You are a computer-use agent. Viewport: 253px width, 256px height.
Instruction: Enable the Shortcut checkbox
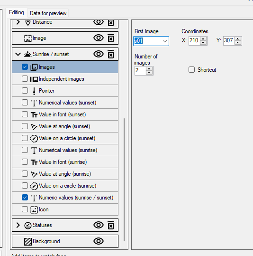[191, 70]
